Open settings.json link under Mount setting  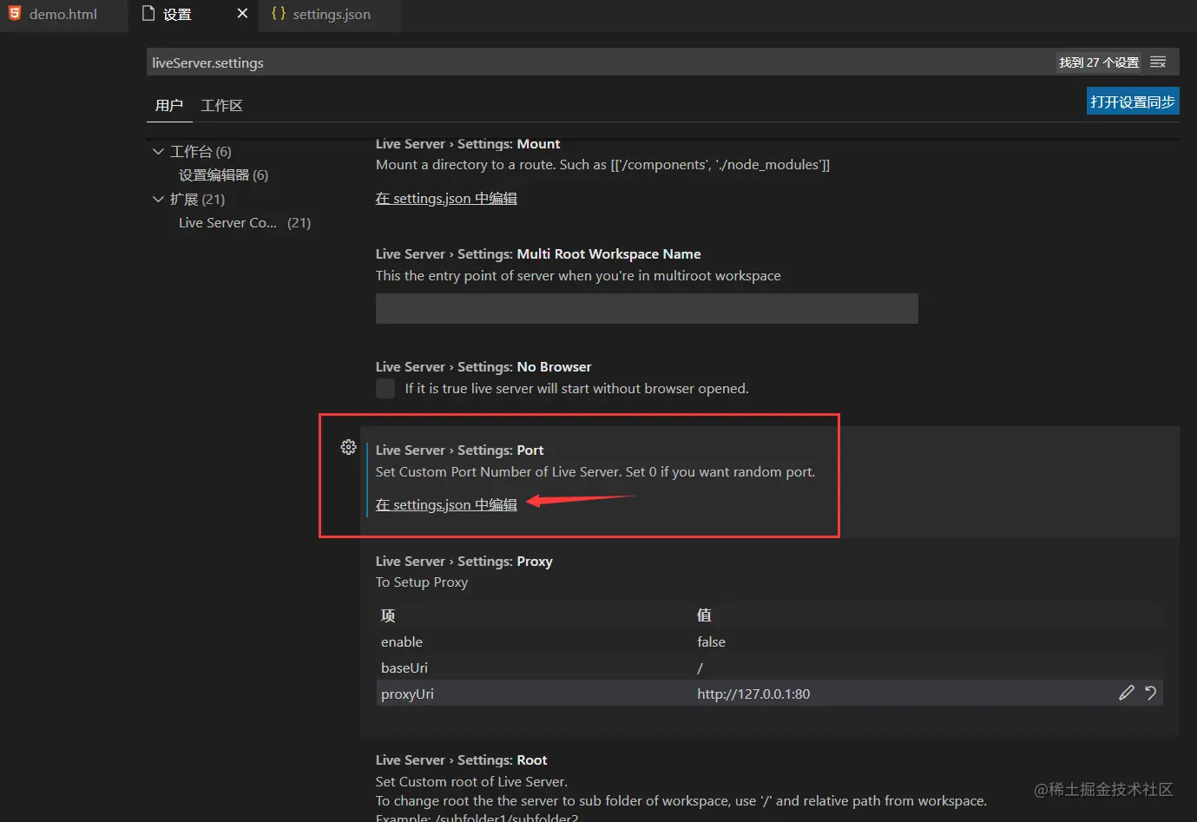coord(446,198)
